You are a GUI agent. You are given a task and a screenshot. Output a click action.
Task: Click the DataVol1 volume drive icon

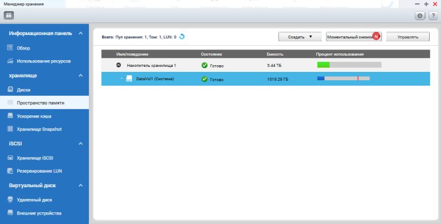click(129, 79)
